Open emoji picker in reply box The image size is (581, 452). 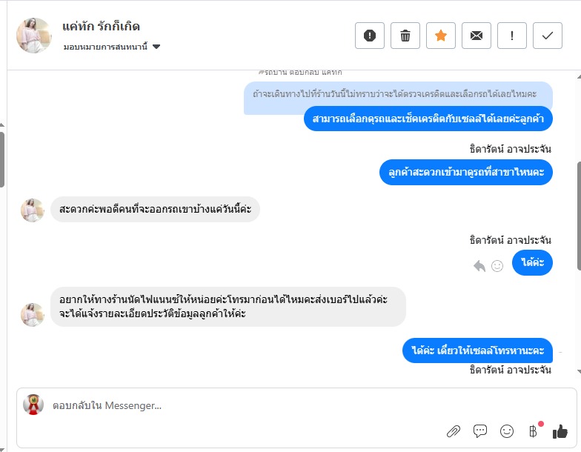(507, 431)
